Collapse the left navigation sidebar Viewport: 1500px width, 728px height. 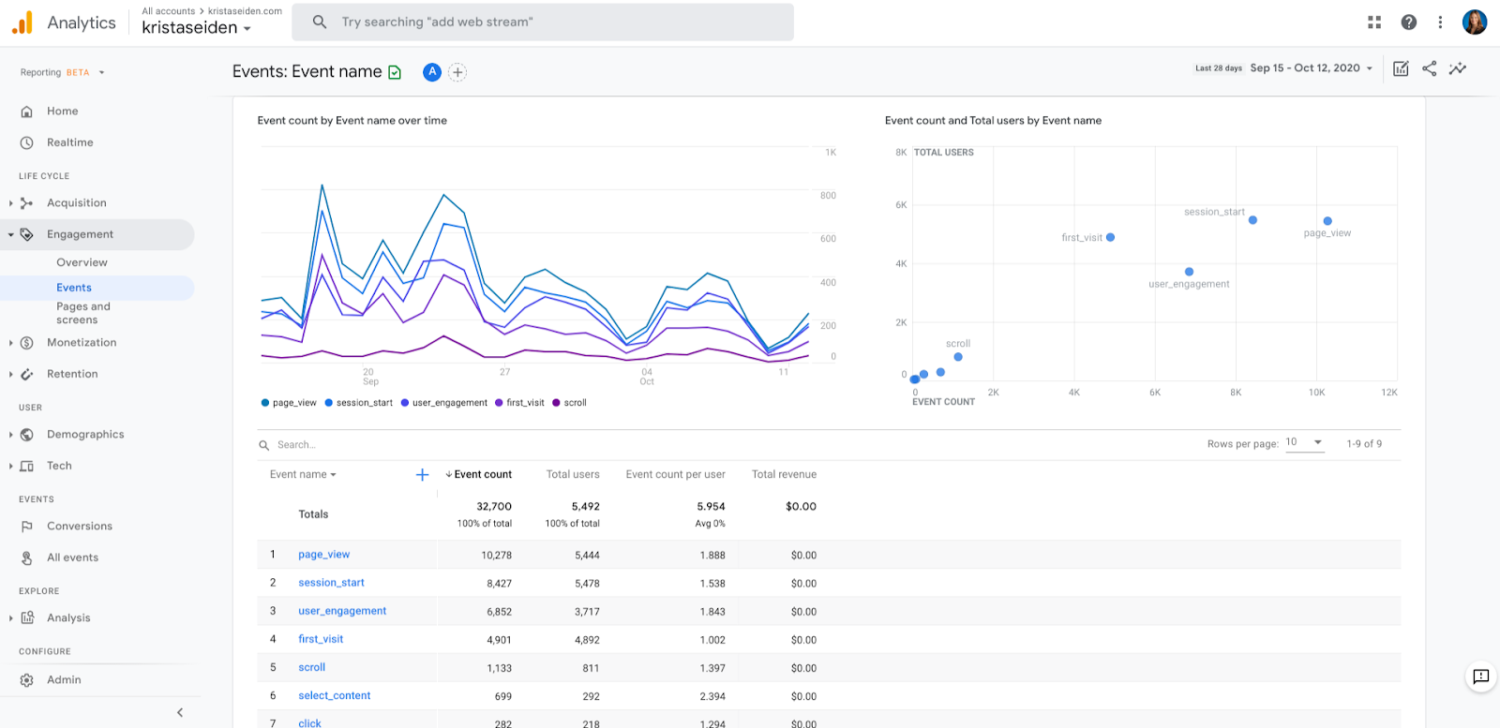180,712
